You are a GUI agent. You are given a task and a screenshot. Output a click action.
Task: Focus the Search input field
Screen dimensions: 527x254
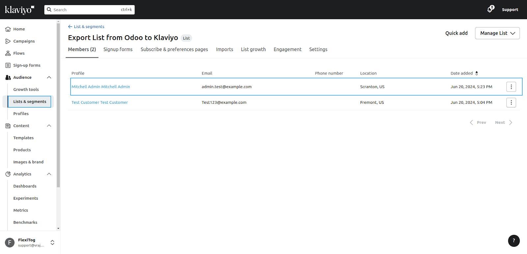(90, 10)
